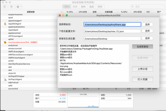Click the 搜索 search field in Activity Monitor
Screen dimensions: 166x111
click(x=148, y=7)
